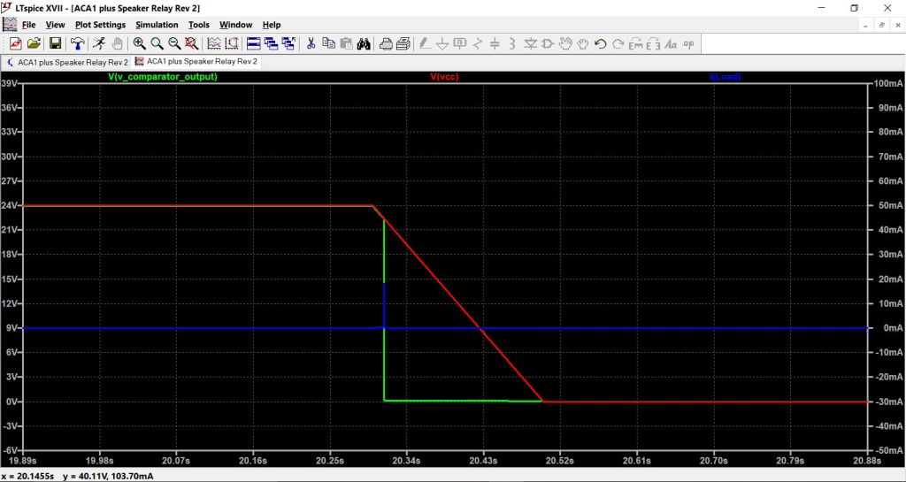Image resolution: width=906 pixels, height=482 pixels.
Task: Click the Draw Wire pencil icon
Action: [x=426, y=44]
